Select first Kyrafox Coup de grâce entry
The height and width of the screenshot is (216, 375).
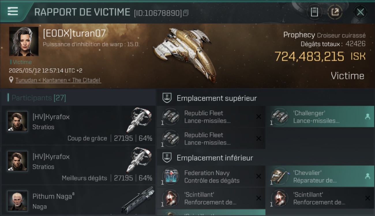(78, 125)
